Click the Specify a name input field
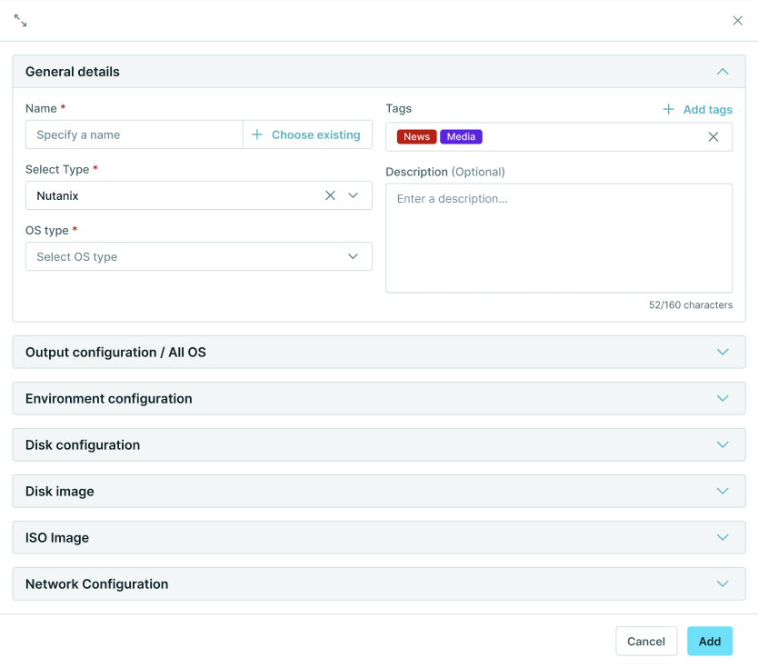 click(x=133, y=135)
